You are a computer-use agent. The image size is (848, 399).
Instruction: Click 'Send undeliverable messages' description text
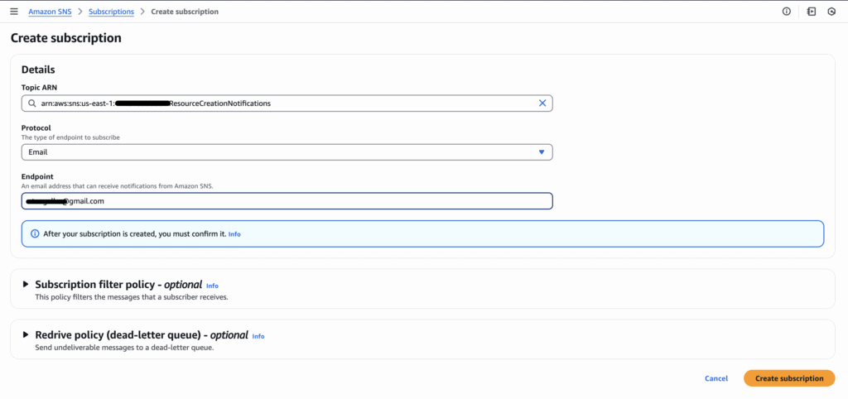click(124, 348)
